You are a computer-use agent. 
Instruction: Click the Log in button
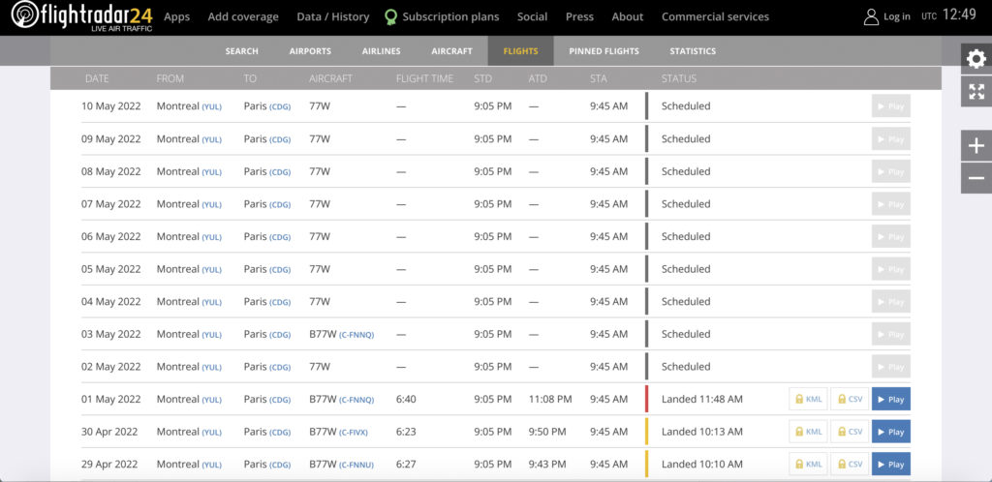pos(886,16)
